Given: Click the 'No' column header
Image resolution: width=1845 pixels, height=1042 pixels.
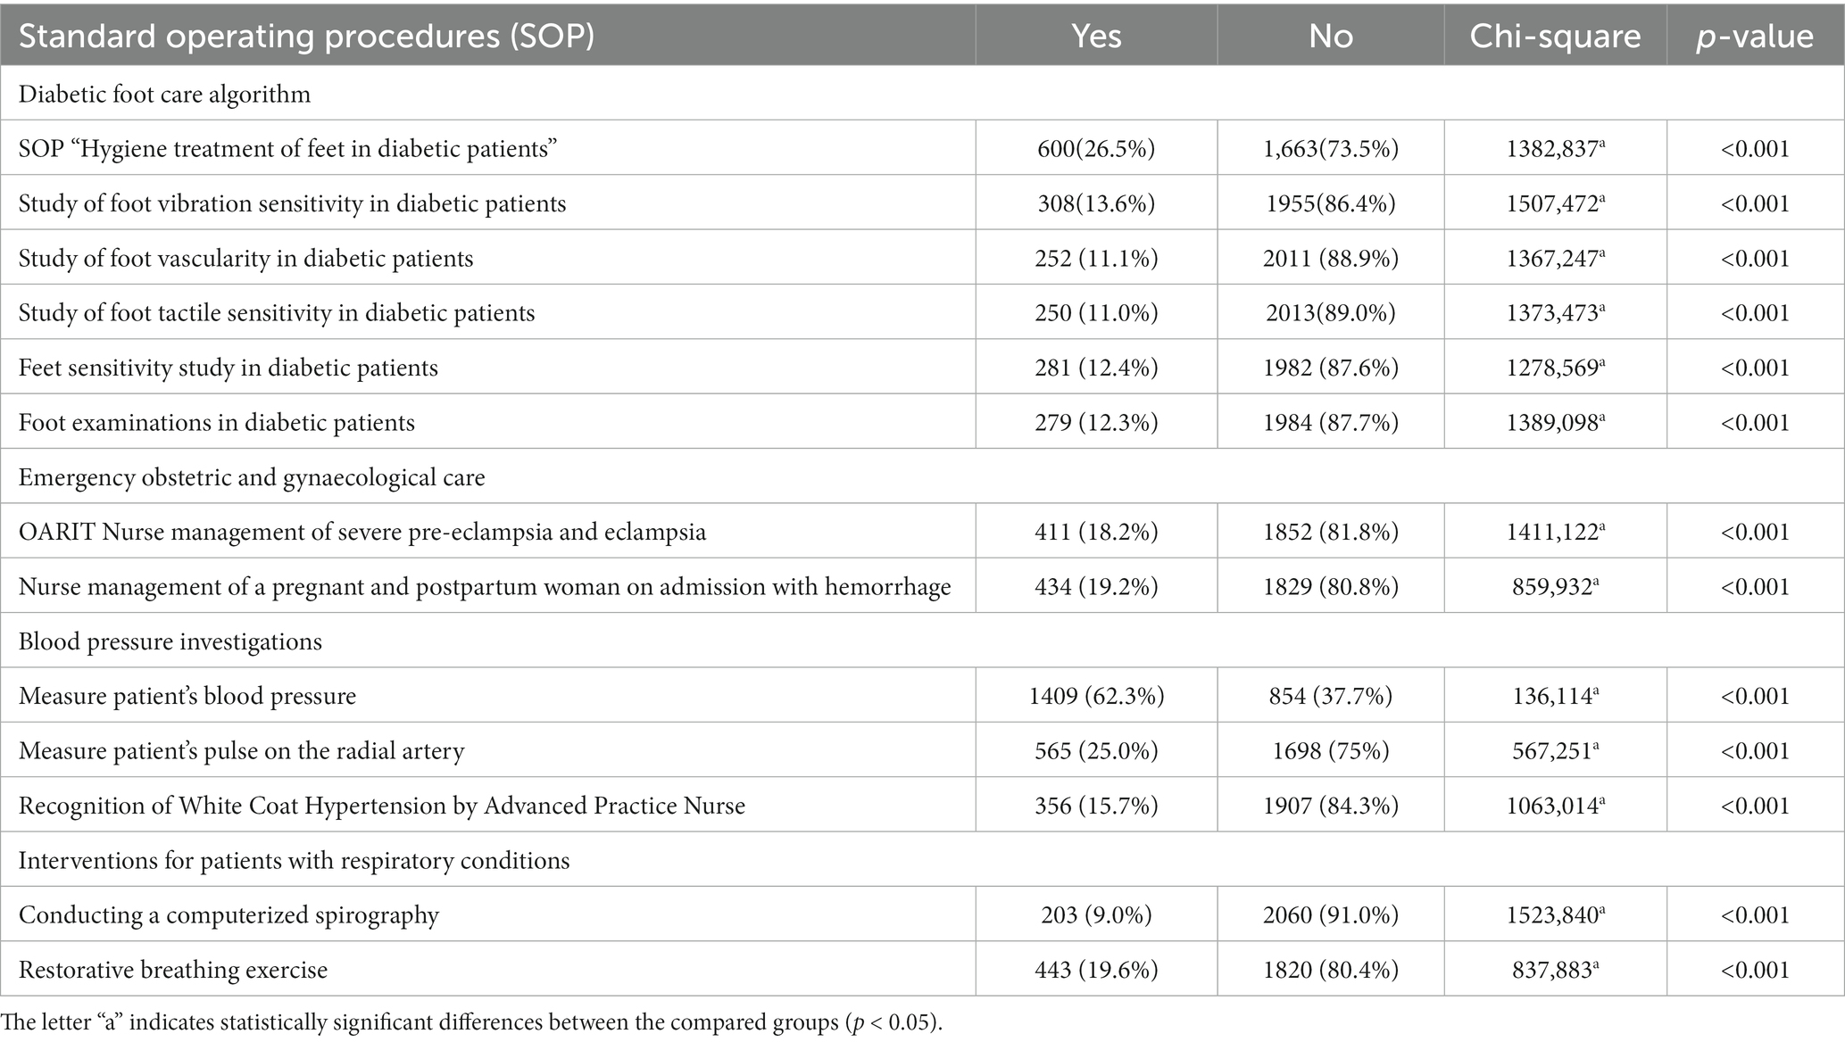Looking at the screenshot, I should (x=1330, y=36).
